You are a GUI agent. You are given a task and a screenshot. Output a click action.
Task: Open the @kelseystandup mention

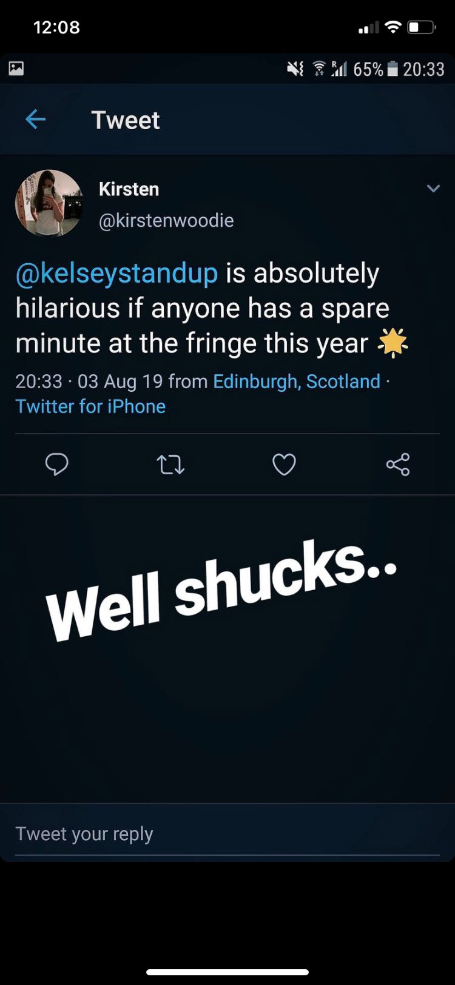click(x=116, y=274)
